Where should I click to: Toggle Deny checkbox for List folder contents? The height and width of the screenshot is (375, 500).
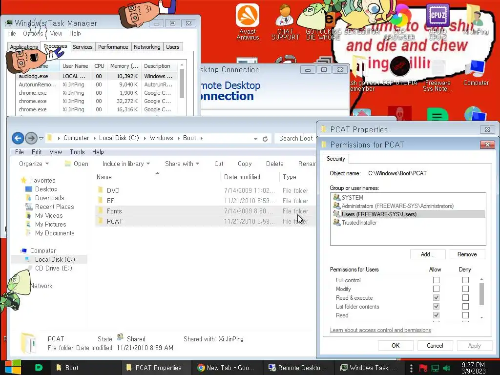pos(465,307)
